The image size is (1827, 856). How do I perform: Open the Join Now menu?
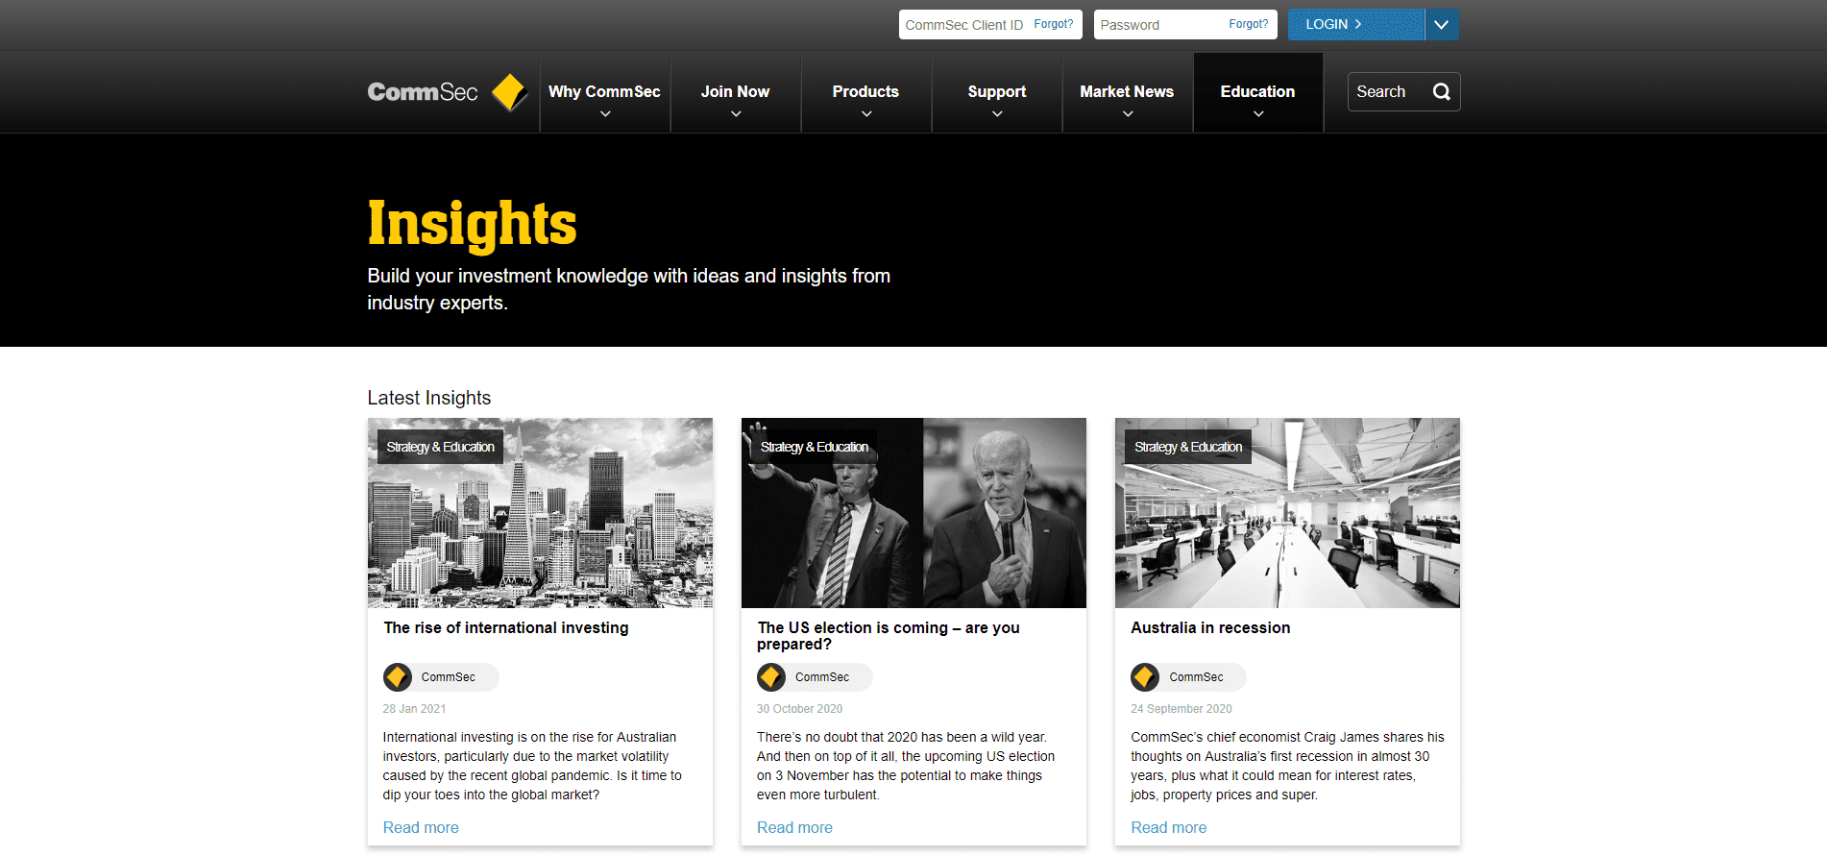(x=735, y=92)
